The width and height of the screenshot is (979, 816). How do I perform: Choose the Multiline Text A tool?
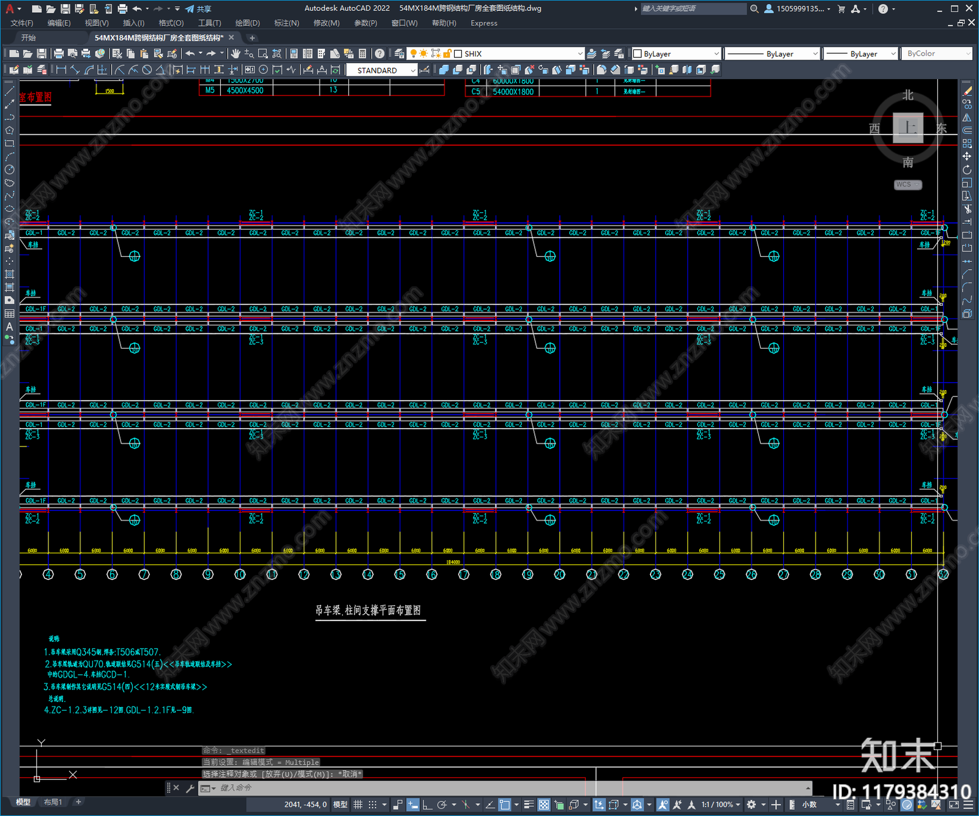pos(9,327)
